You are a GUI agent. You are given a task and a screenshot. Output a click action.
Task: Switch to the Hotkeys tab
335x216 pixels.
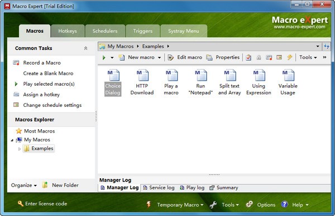pos(68,31)
